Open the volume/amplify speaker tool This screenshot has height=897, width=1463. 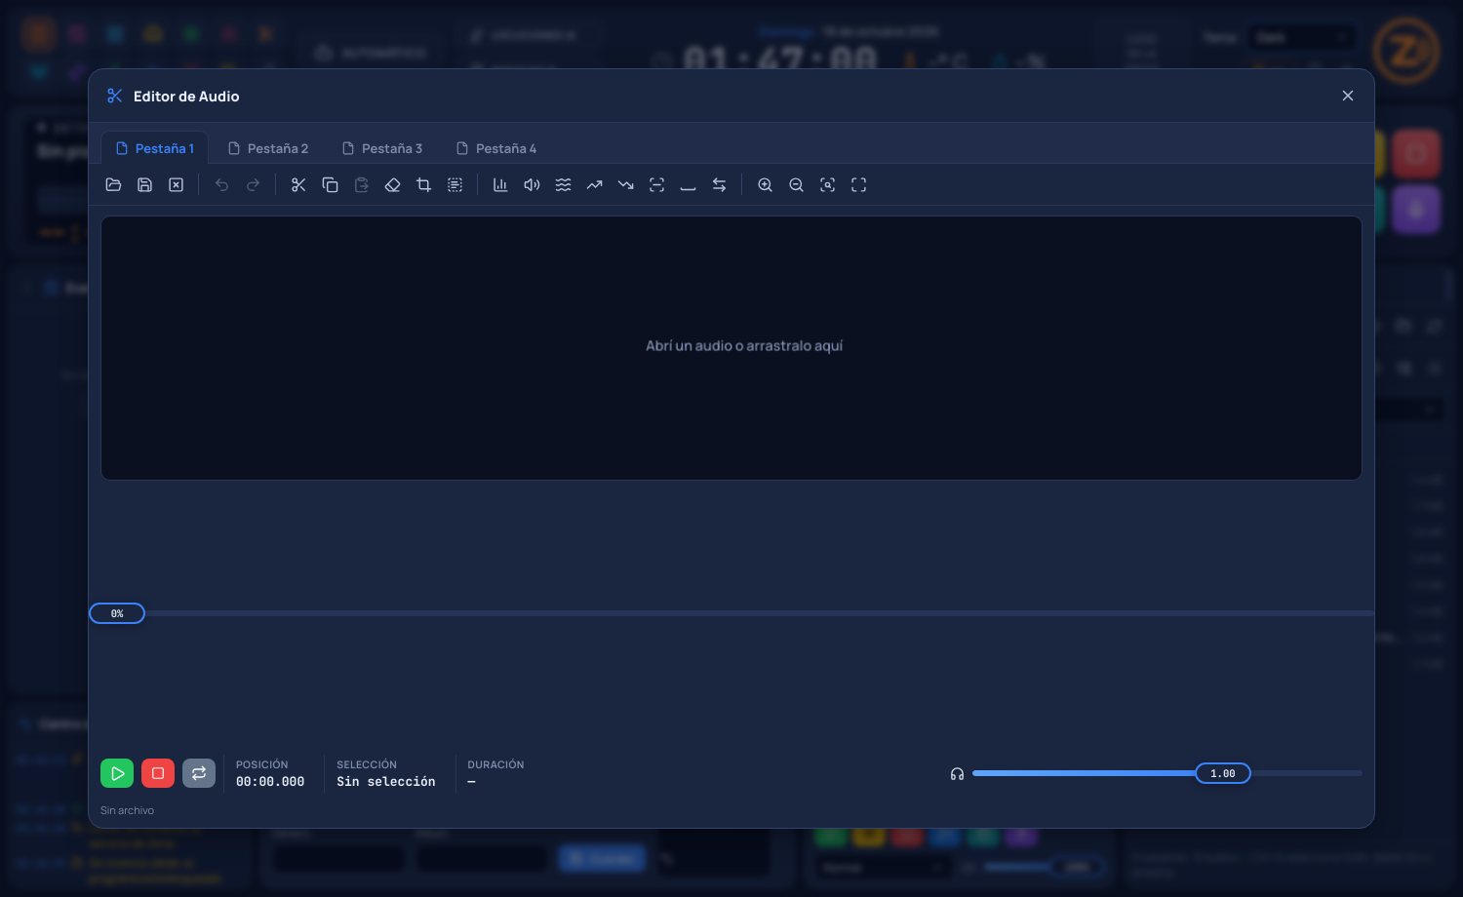pos(532,185)
